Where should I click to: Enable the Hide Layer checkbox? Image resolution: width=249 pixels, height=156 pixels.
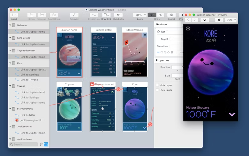click(157, 85)
